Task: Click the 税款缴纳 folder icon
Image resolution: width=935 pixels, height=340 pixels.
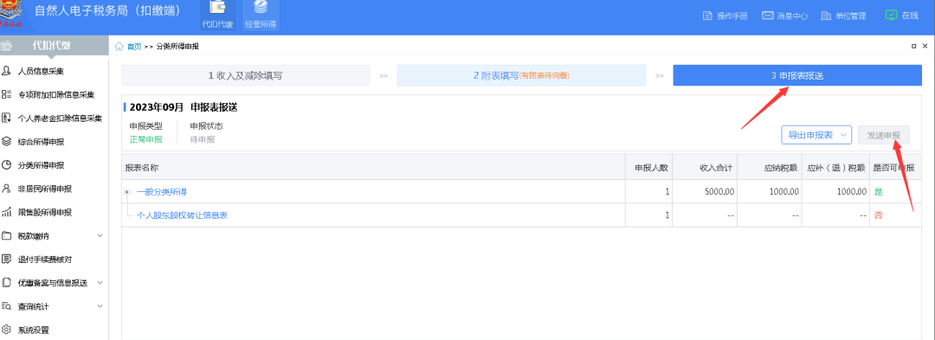Action: point(7,236)
